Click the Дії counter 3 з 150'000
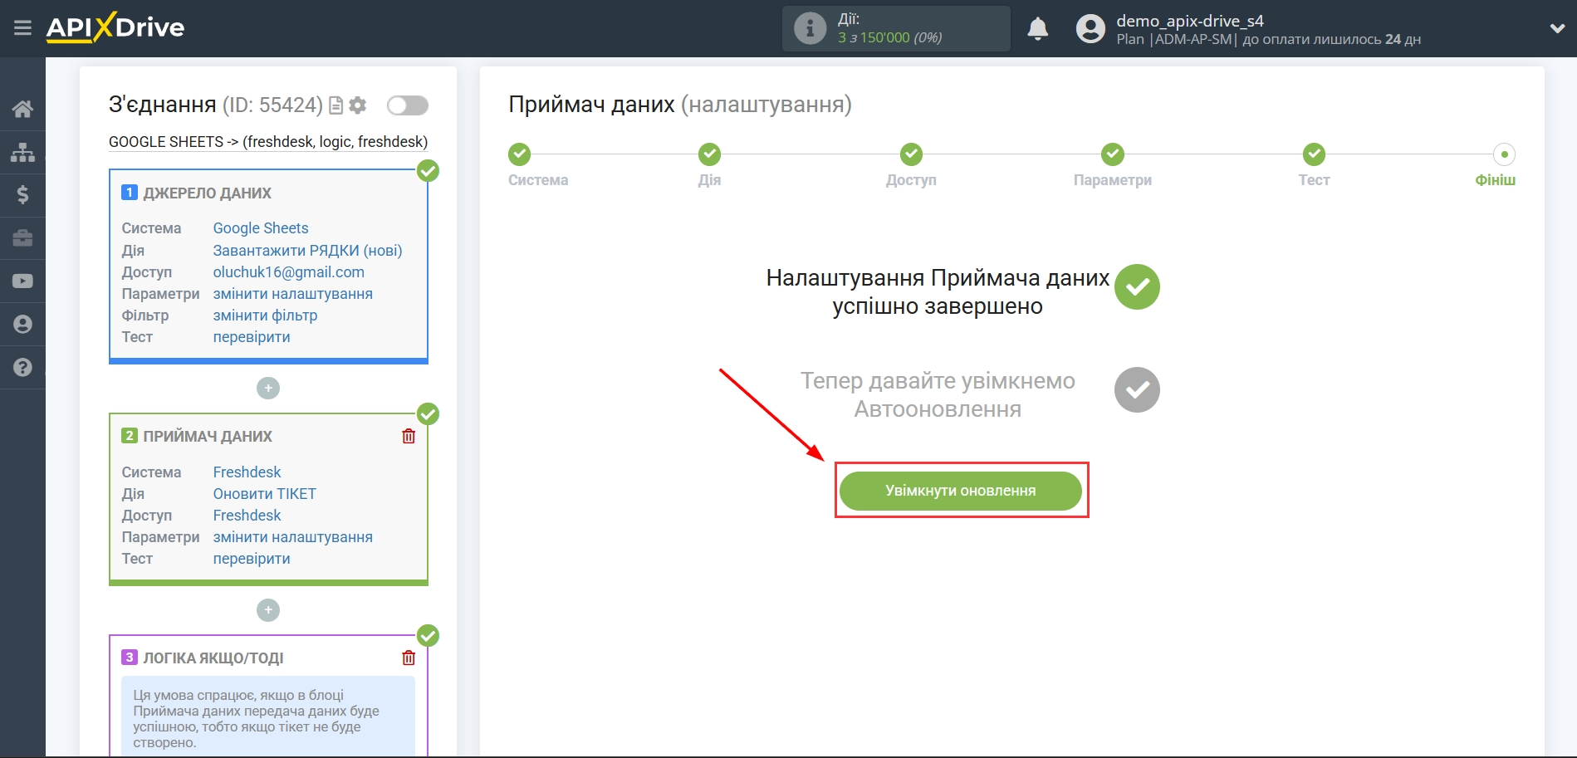This screenshot has height=758, width=1577. coord(889,37)
